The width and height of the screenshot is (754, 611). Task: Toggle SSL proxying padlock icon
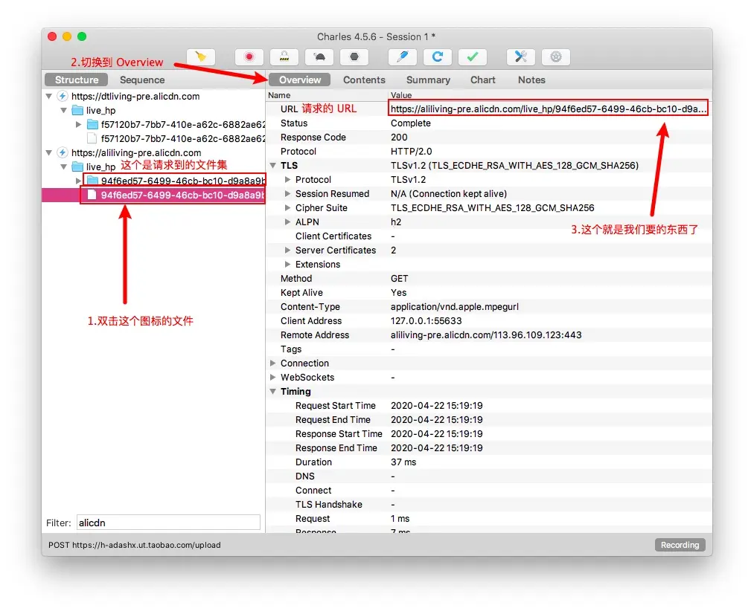click(284, 57)
